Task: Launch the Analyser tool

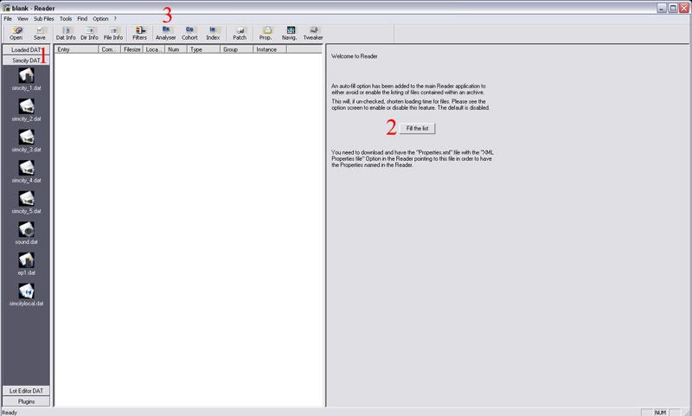Action: [166, 33]
